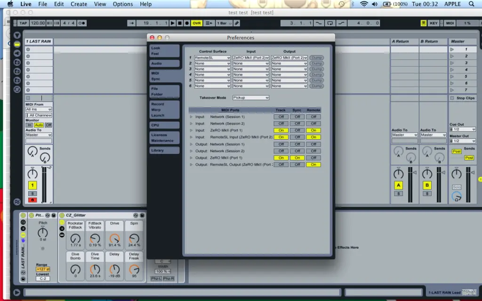Click the KEY map mode button
The width and height of the screenshot is (482, 301).
pos(434,23)
